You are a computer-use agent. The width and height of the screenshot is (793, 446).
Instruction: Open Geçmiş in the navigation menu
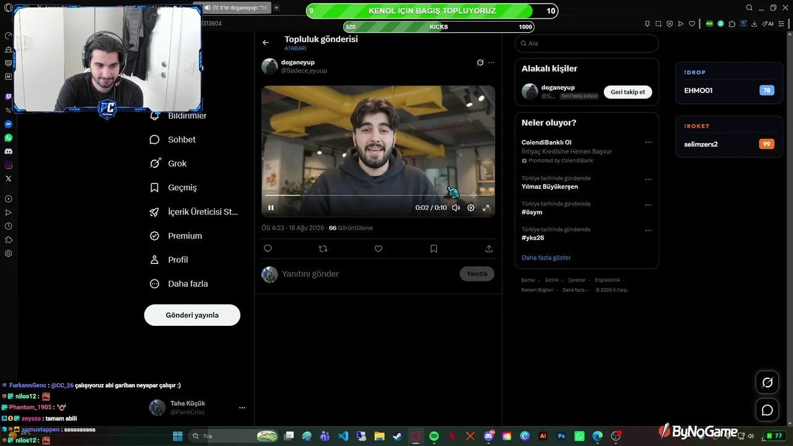(x=173, y=187)
